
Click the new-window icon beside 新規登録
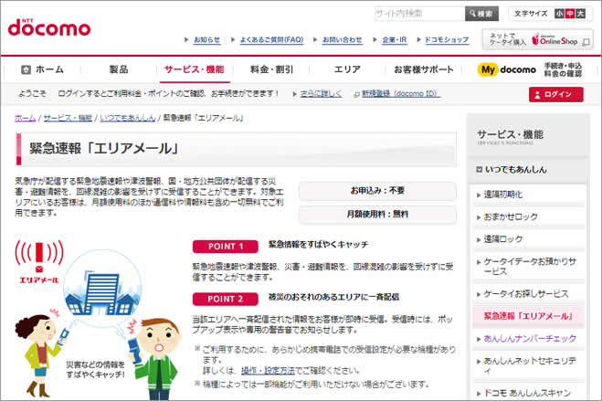coord(356,94)
